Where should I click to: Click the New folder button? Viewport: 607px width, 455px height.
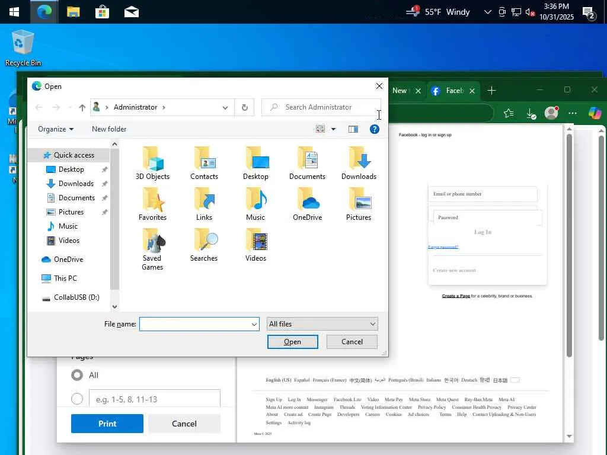[x=109, y=129]
